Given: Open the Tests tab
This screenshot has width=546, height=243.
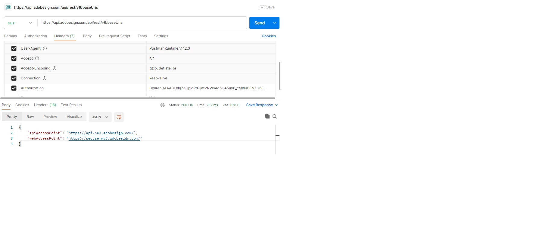Looking at the screenshot, I should click(142, 36).
